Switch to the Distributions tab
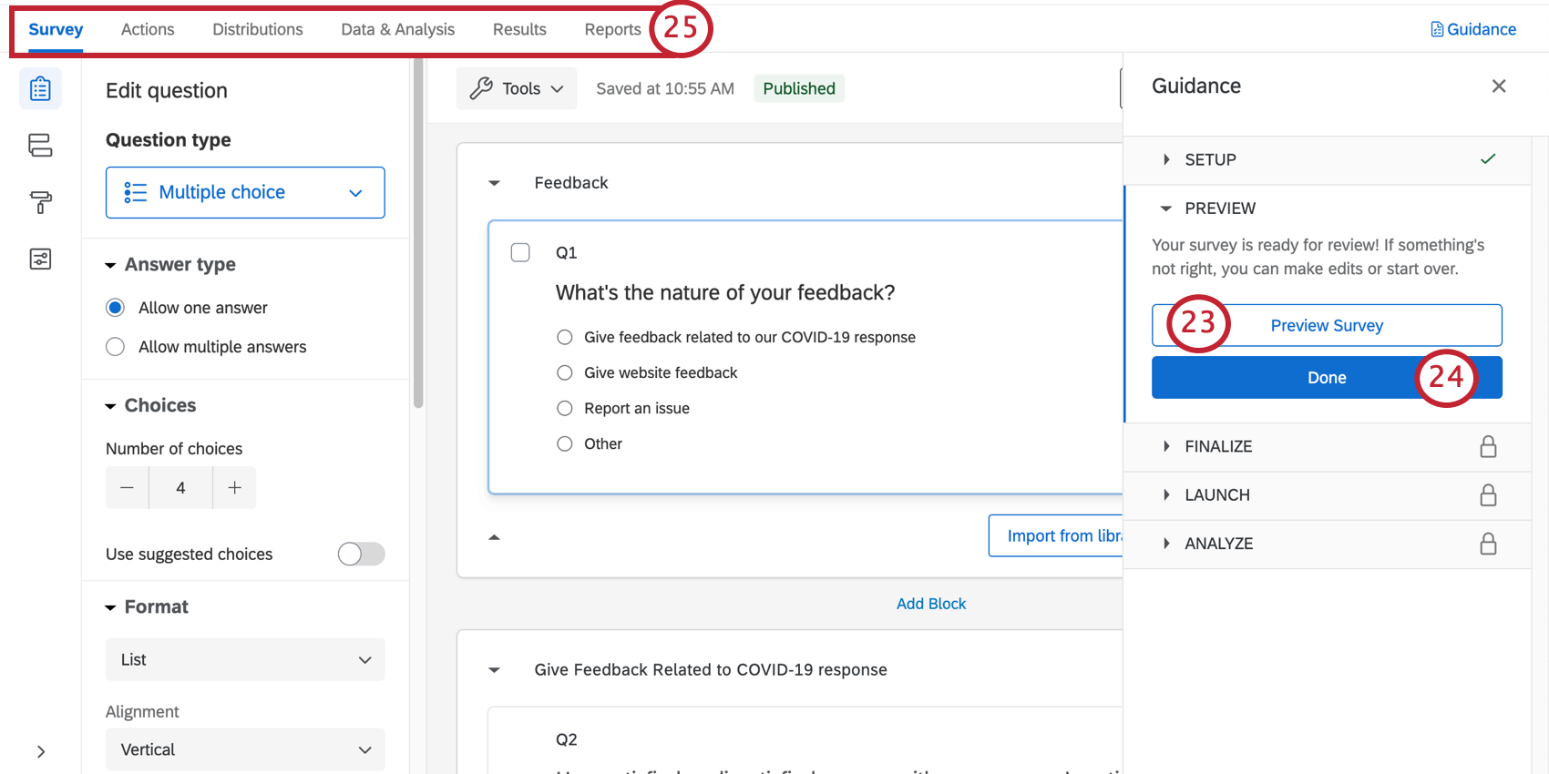1549x774 pixels. [x=258, y=29]
